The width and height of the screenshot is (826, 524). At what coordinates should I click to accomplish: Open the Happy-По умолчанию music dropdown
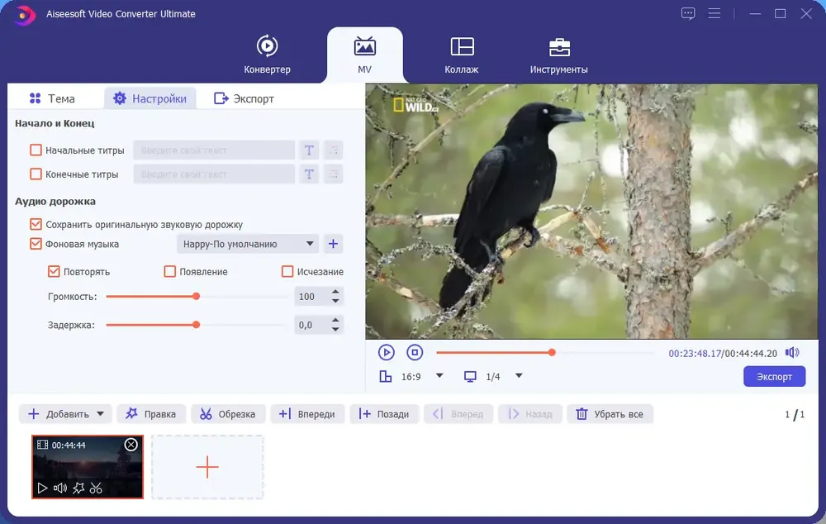point(248,244)
